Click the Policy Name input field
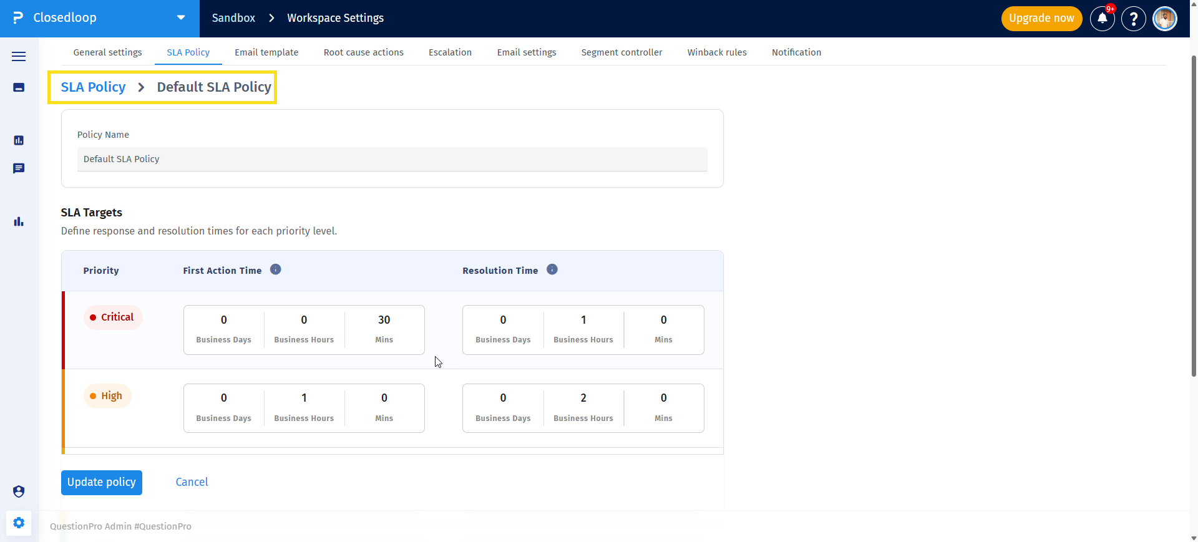This screenshot has width=1198, height=542. 392,159
